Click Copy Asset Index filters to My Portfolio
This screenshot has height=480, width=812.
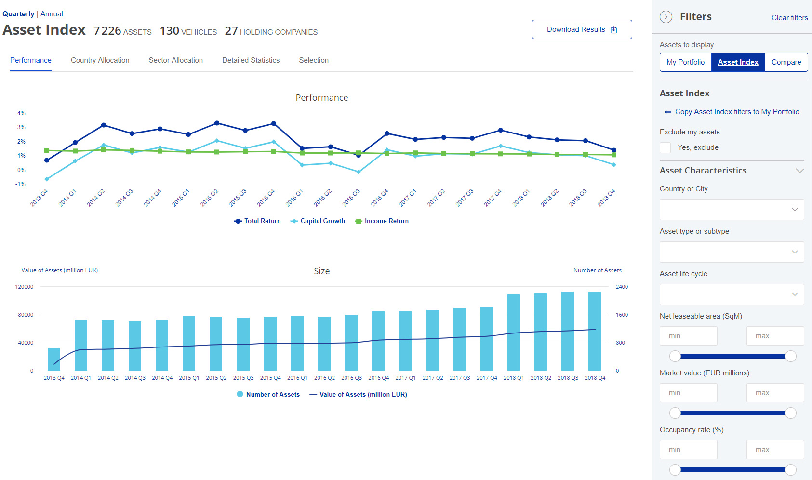(737, 112)
